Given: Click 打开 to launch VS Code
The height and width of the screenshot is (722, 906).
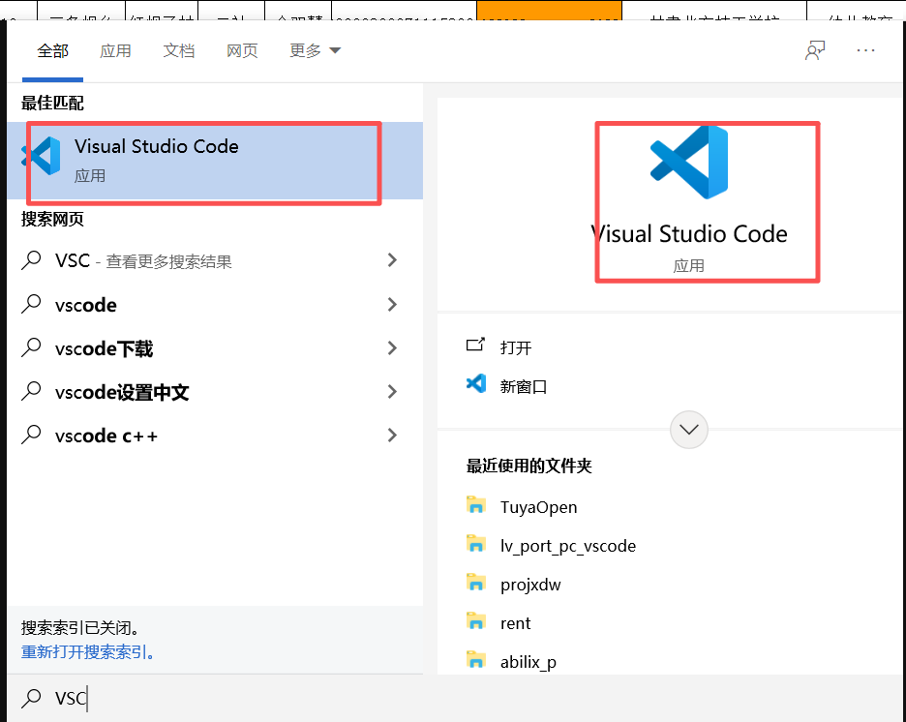Looking at the screenshot, I should tap(515, 347).
